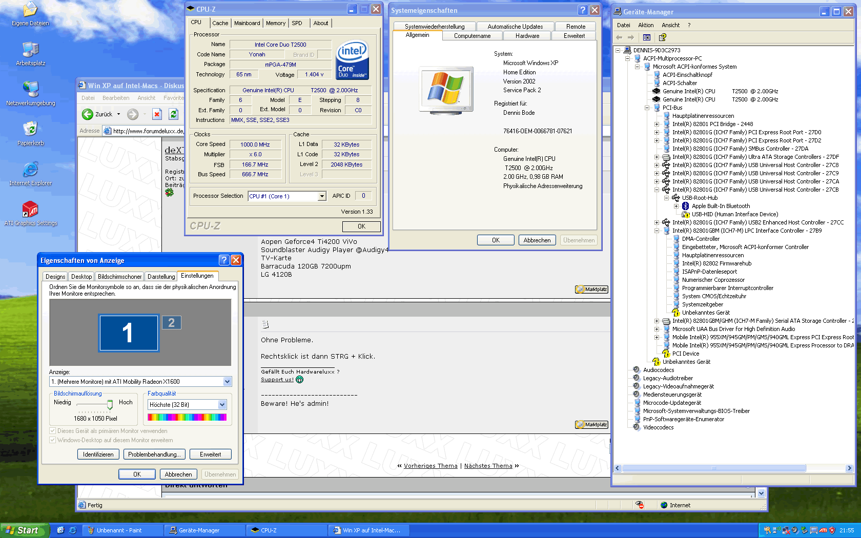Viewport: 861px width, 538px height.
Task: Click show desktop quick launch icon
Action: coord(60,530)
